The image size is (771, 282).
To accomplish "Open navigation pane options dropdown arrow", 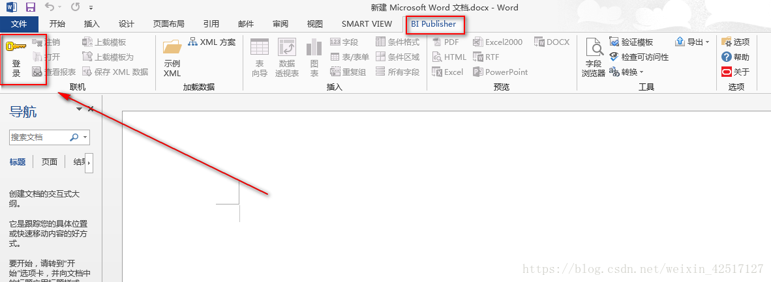I will tap(79, 109).
